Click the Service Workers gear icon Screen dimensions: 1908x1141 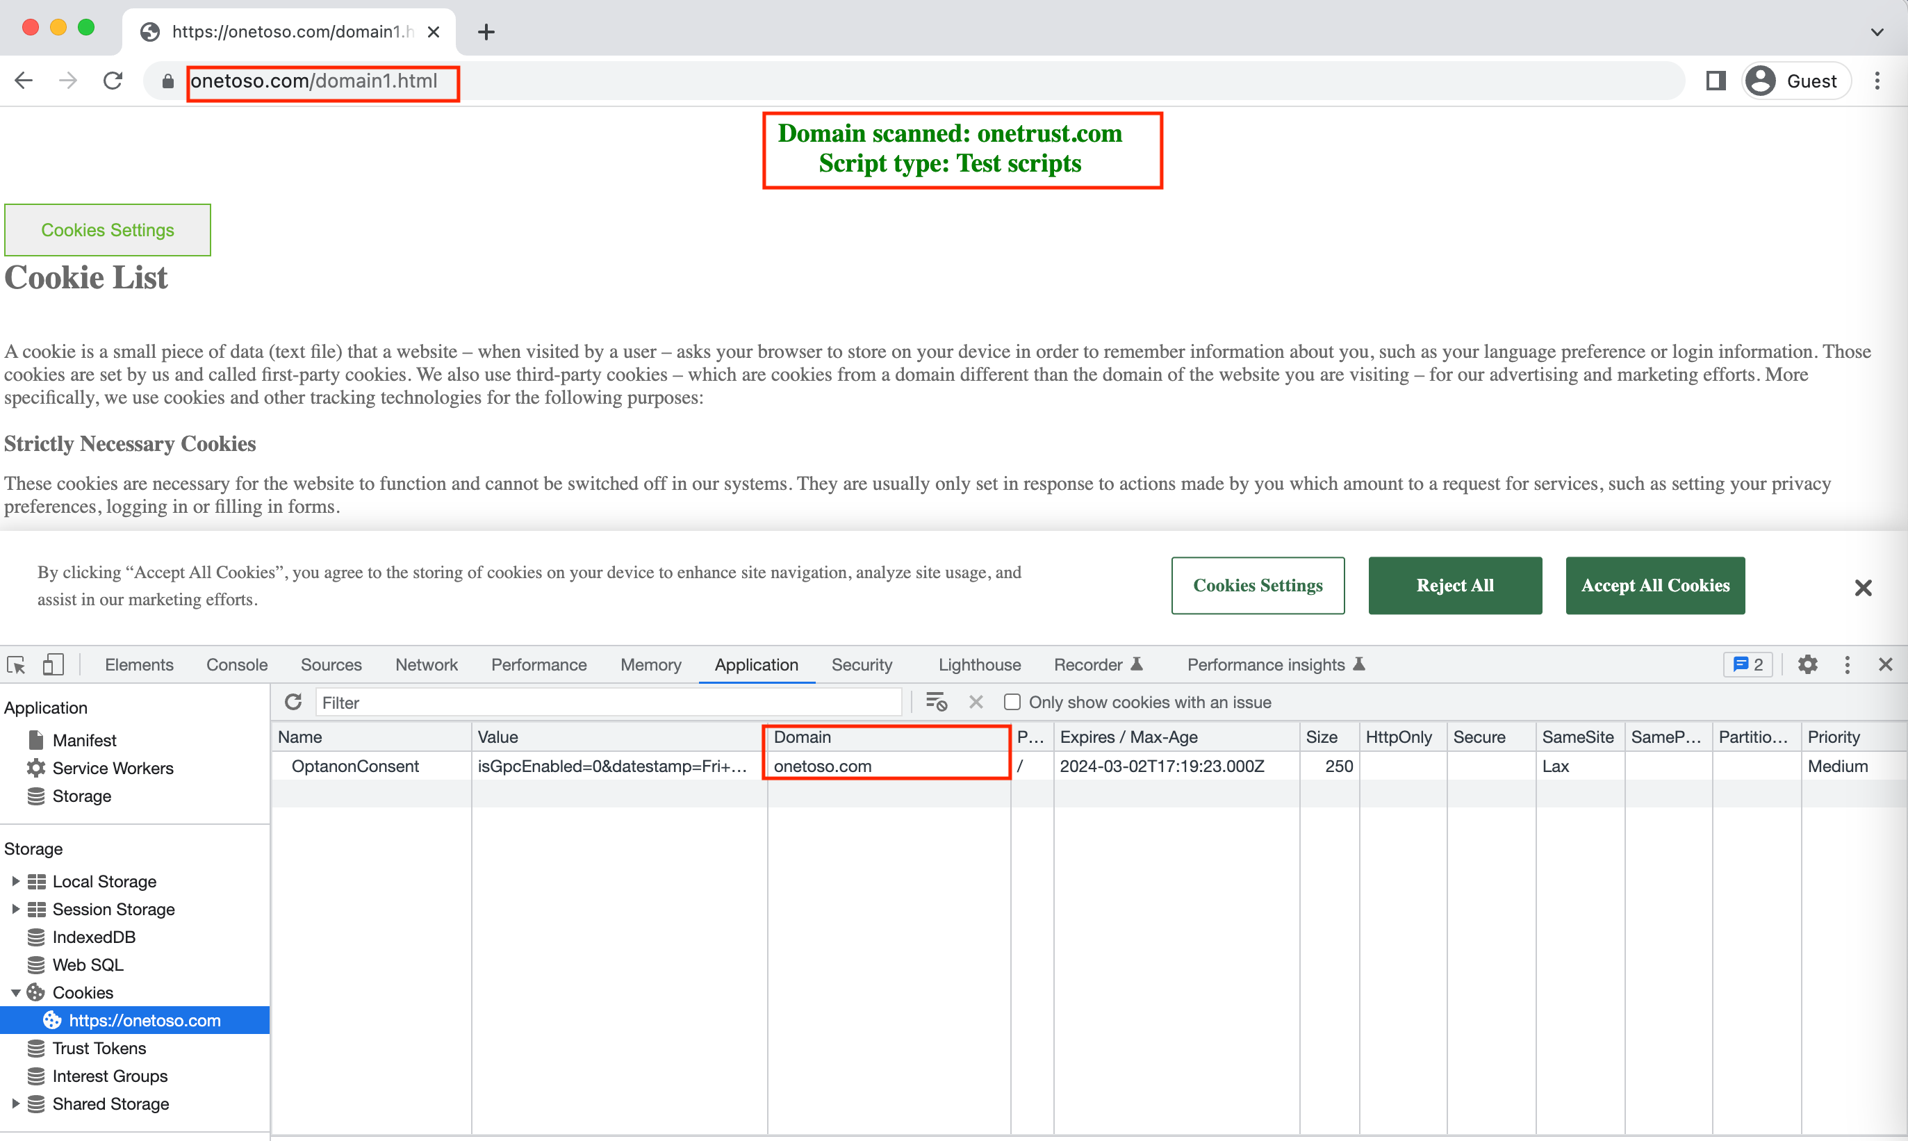35,767
